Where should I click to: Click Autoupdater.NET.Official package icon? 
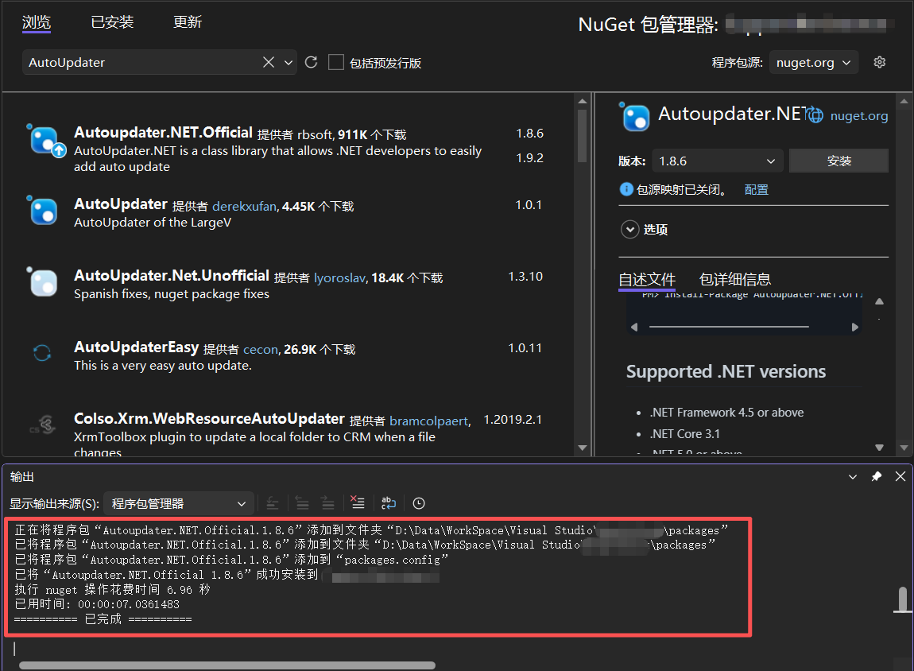46,141
